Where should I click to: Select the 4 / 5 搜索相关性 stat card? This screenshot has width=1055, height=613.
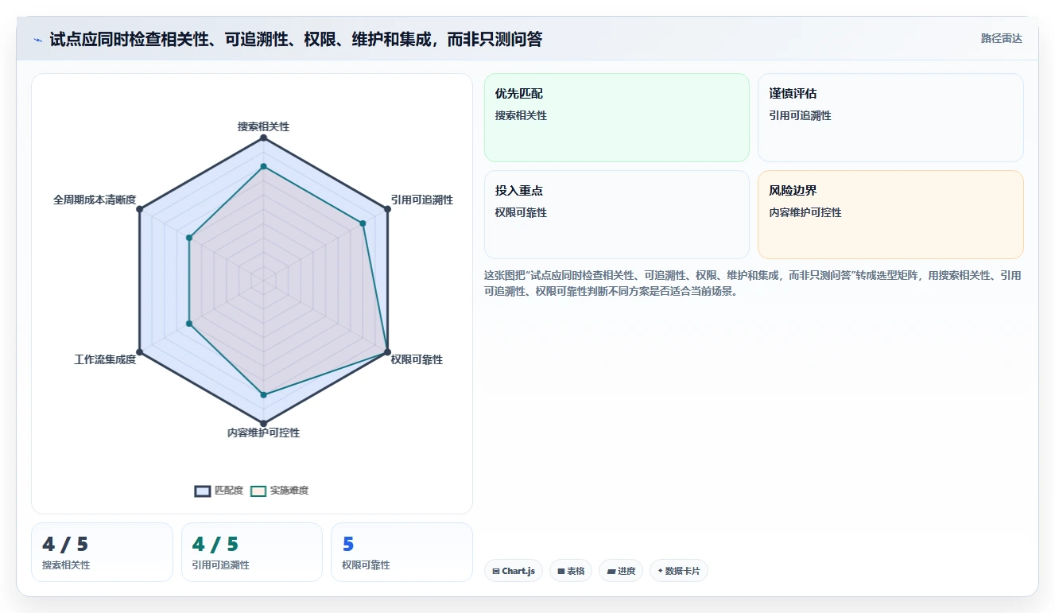102,552
